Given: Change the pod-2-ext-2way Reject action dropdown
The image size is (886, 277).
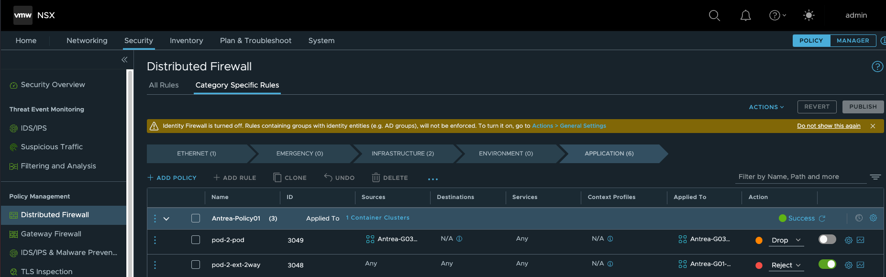Looking at the screenshot, I should [786, 265].
